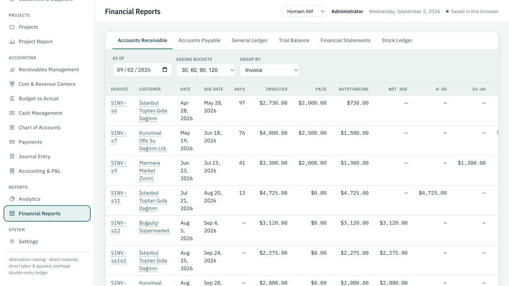Viewport: 509px width, 286px height.
Task: Click the Settings gear icon
Action: [x=12, y=242]
